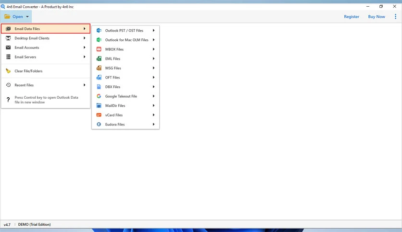Click the 4n6 magnifier app icon
Image resolution: width=402 pixels, height=232 pixels.
click(3, 7)
